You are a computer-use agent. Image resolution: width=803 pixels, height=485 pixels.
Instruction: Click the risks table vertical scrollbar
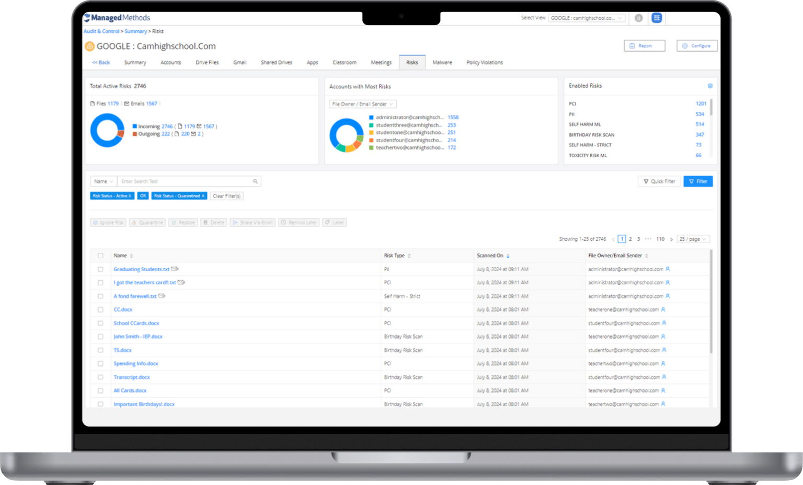point(711,302)
